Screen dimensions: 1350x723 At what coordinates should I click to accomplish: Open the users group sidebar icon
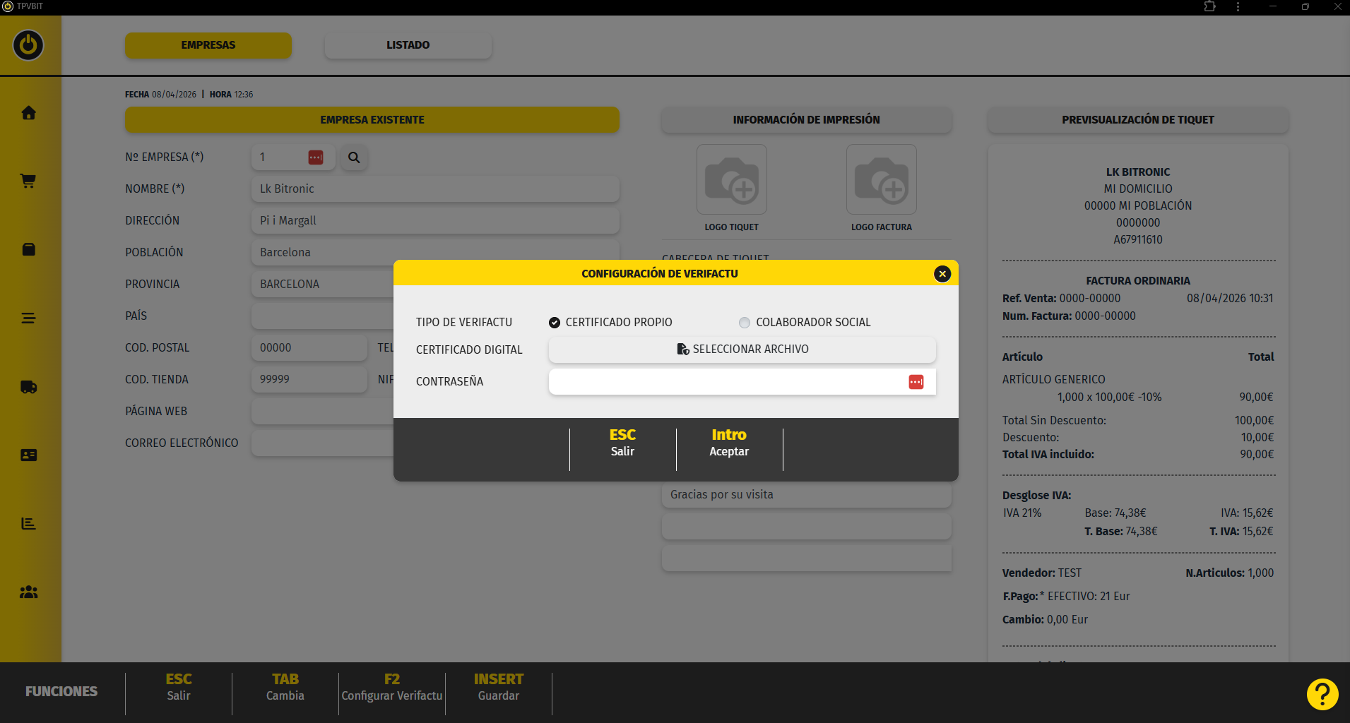tap(28, 592)
